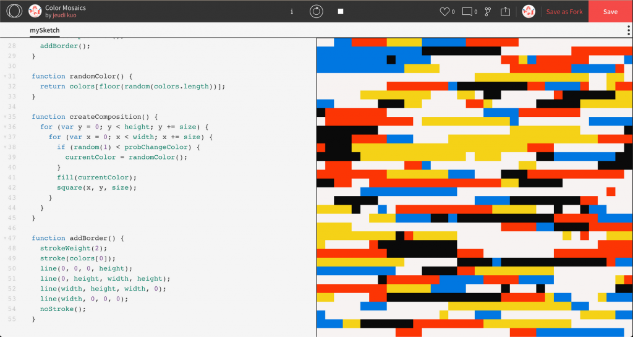Fold the outer for loop at line 36
633x337 pixels.
[5, 127]
